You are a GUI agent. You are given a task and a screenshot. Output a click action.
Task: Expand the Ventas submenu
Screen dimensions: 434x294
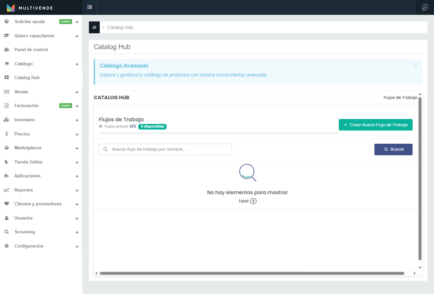click(77, 92)
